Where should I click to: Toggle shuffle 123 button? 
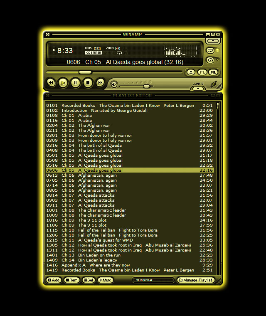pyautogui.click(x=210, y=60)
